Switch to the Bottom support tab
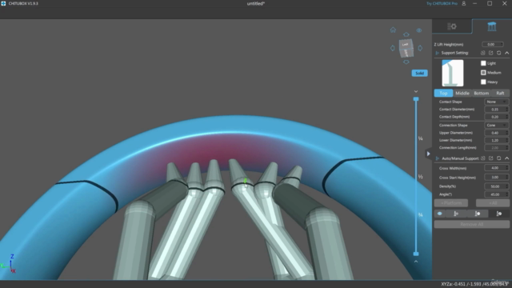The width and height of the screenshot is (512, 288). click(x=482, y=93)
